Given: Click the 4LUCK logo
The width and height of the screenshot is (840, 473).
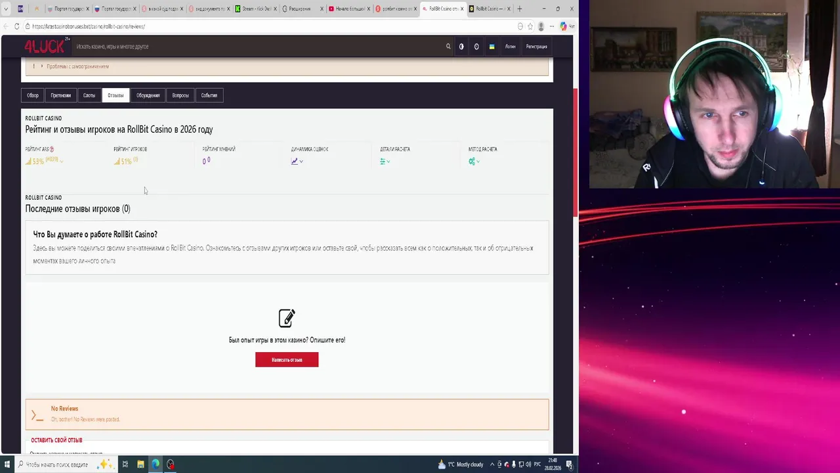Looking at the screenshot, I should click(45, 46).
